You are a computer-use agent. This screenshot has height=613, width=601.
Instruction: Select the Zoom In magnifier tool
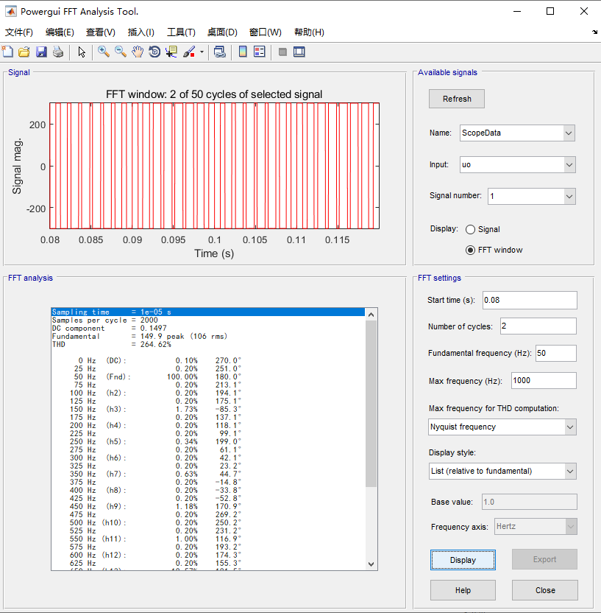tap(104, 52)
